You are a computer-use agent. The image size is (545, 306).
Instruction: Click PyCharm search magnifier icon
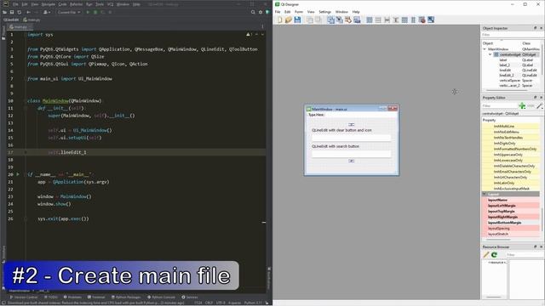click(x=253, y=12)
